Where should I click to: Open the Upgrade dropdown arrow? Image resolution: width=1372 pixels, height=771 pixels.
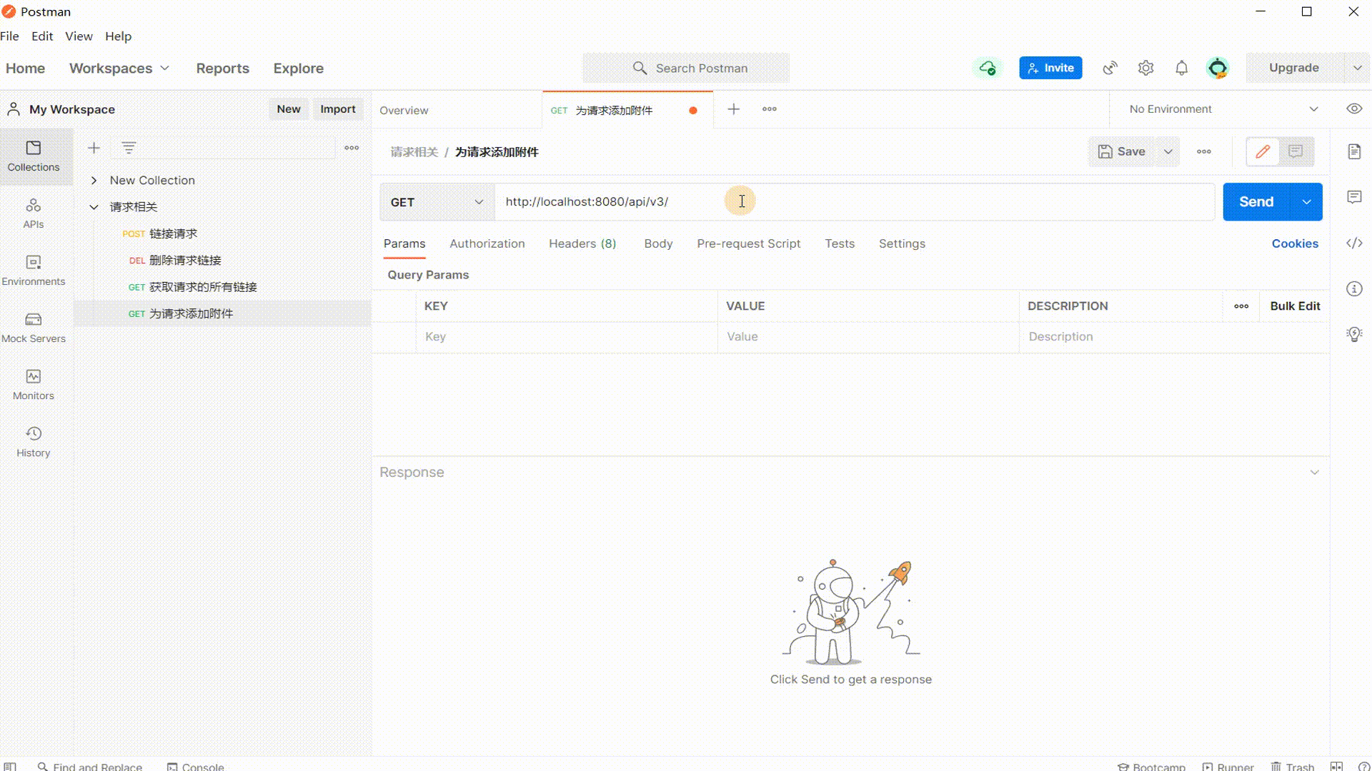[1357, 68]
